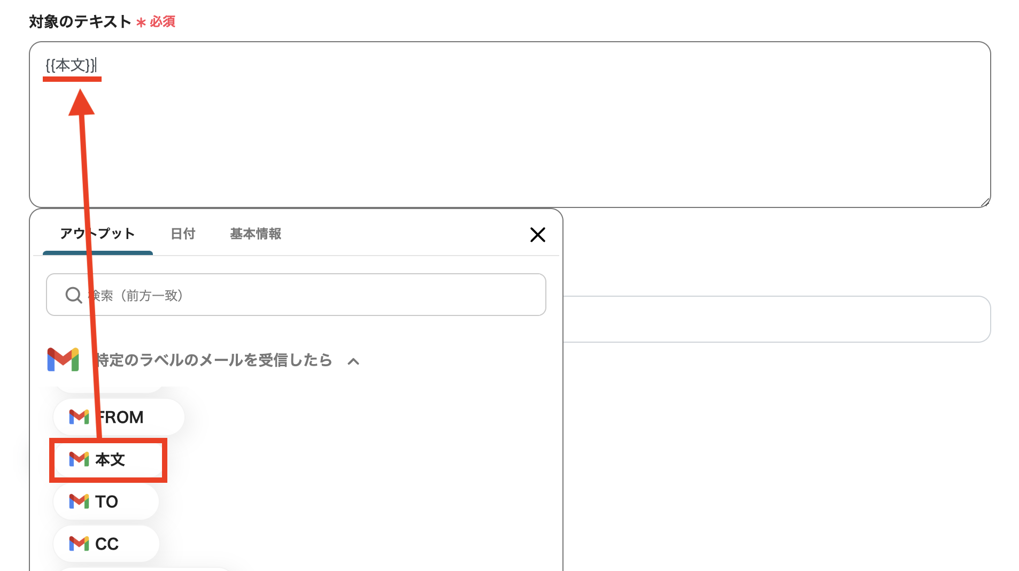Viewport: 1019px width, 571px height.
Task: Click the large Gmail logo in the panel header
Action: (63, 360)
